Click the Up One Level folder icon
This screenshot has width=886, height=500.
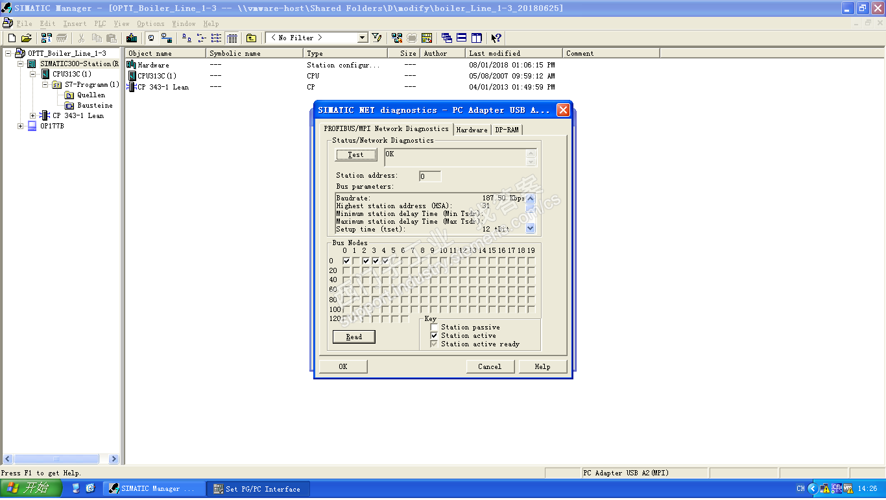click(251, 38)
